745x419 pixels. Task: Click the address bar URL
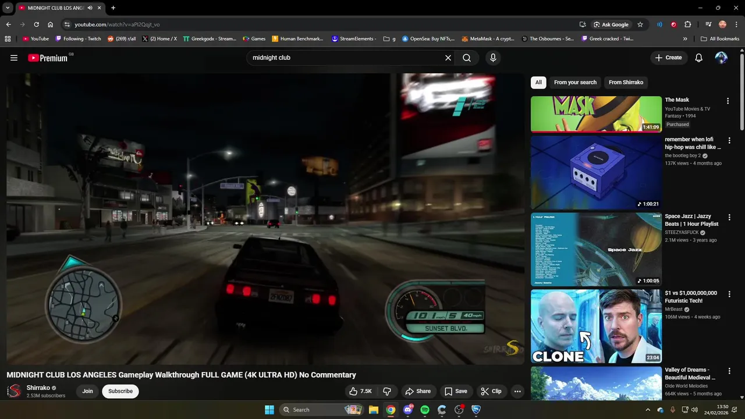pyautogui.click(x=117, y=24)
